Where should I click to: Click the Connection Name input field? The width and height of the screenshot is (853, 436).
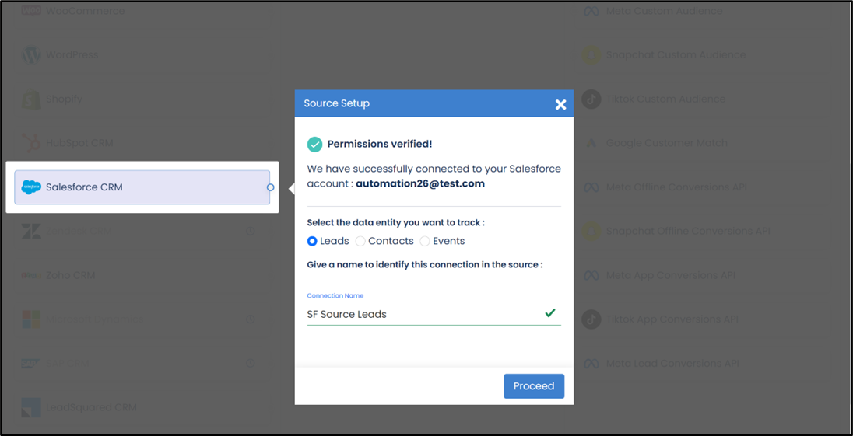point(434,314)
